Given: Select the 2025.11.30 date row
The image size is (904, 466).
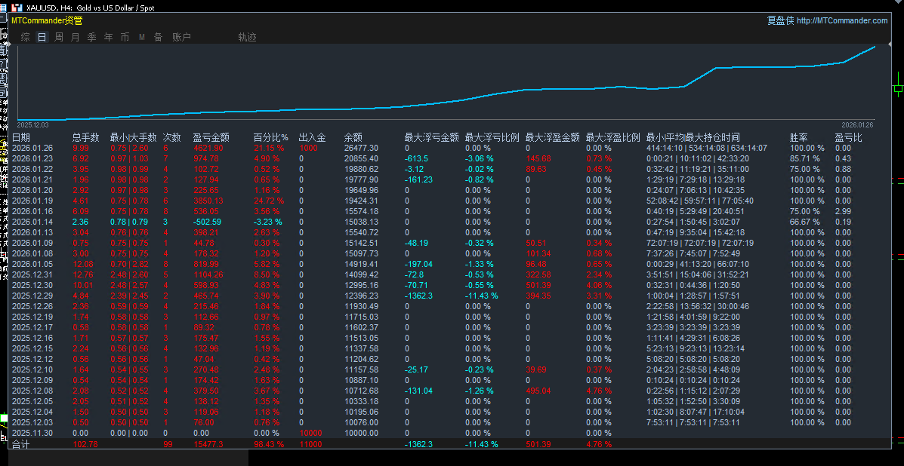Looking at the screenshot, I should [x=33, y=433].
